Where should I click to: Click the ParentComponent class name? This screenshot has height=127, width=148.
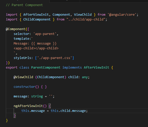[x=46, y=68]
